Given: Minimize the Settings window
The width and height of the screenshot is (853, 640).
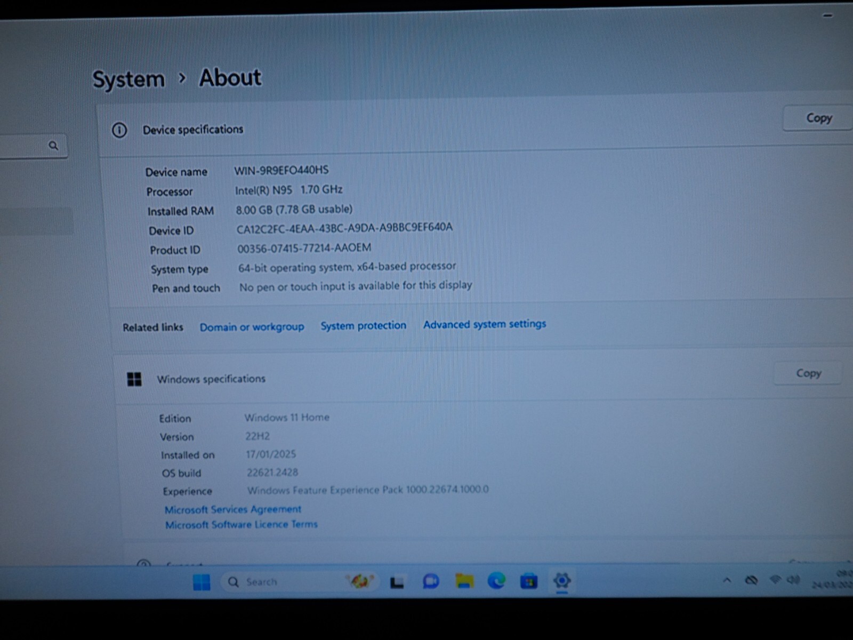Looking at the screenshot, I should [x=827, y=16].
